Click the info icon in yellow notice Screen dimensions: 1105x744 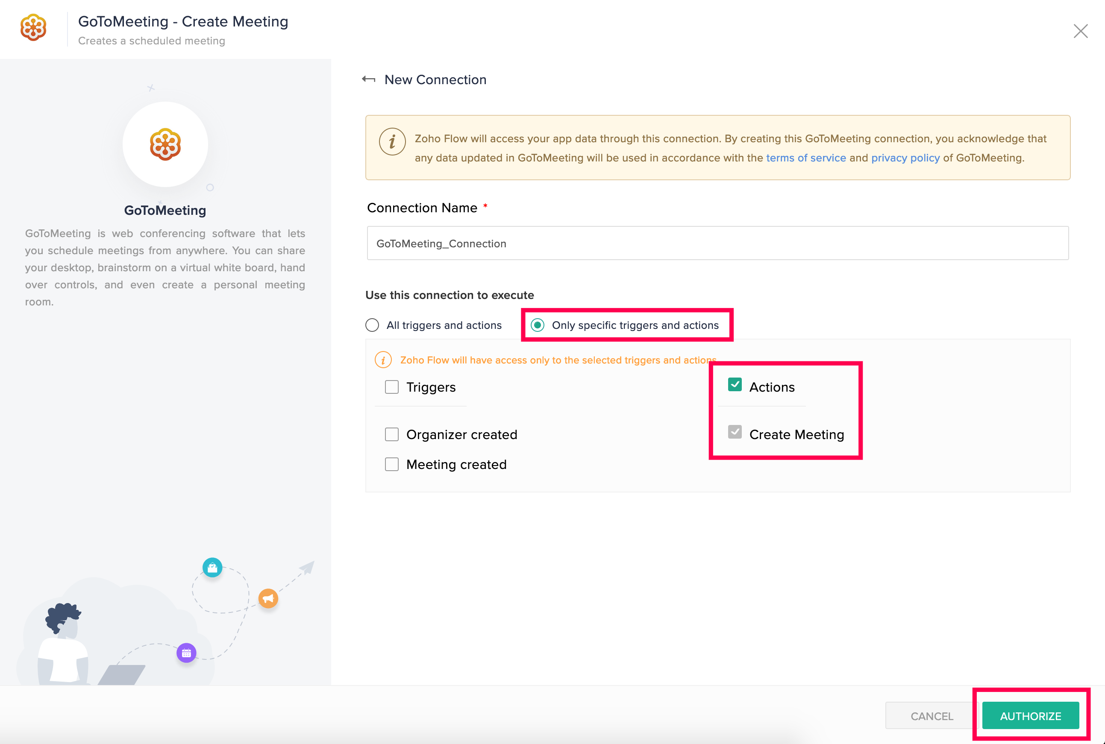tap(392, 141)
